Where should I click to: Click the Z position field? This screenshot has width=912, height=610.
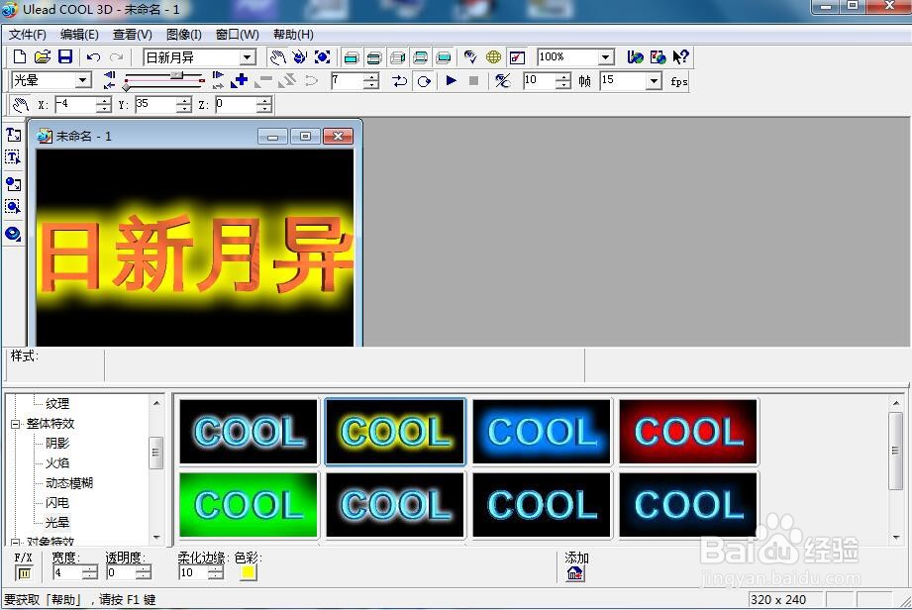236,105
